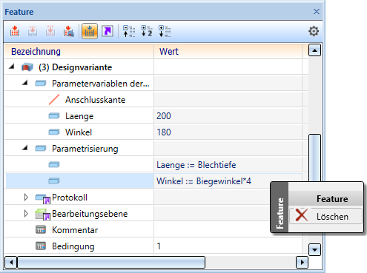Viewport: 367px width, 273px height.
Task: Toggle the purple arrow toolbar icon
Action: [x=108, y=31]
